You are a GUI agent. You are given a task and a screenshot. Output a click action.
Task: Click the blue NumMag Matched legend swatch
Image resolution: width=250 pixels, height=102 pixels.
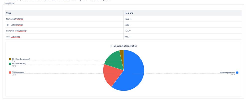[237, 72]
